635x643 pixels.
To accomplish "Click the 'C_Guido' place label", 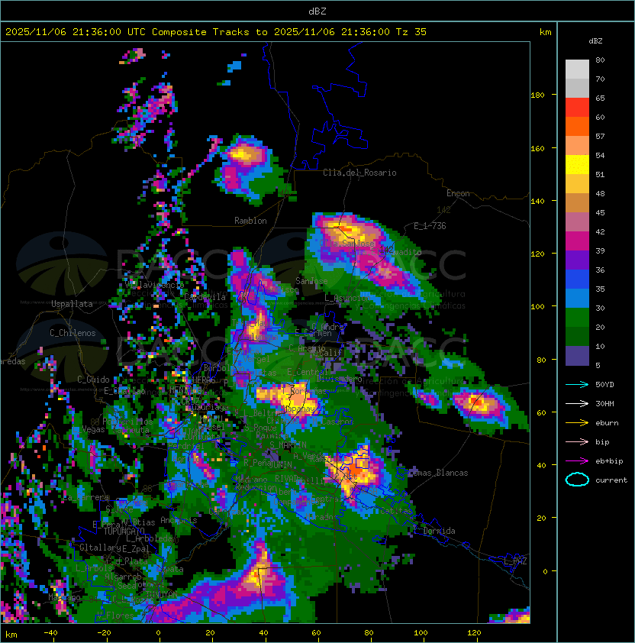I will [93, 380].
